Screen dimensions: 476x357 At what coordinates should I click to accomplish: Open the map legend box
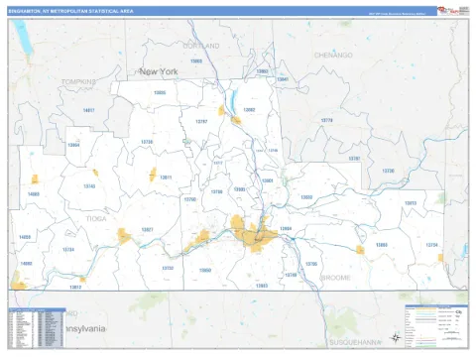tap(436, 326)
